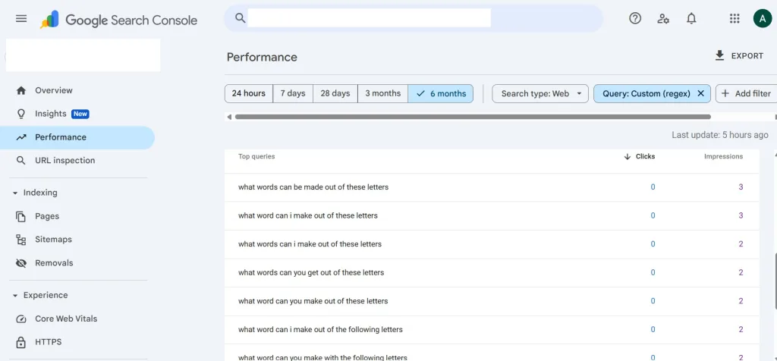Image resolution: width=777 pixels, height=361 pixels.
Task: Open the notifications bell
Action: pos(691,19)
